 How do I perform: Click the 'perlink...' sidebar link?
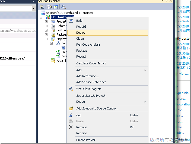[x=184, y=93]
